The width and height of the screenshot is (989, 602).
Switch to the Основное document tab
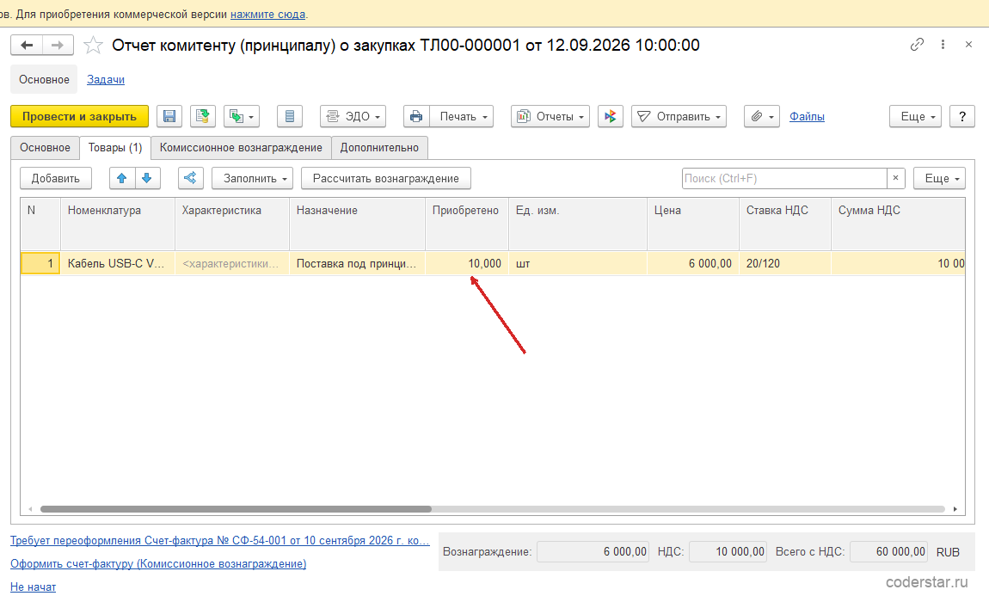[x=45, y=148]
